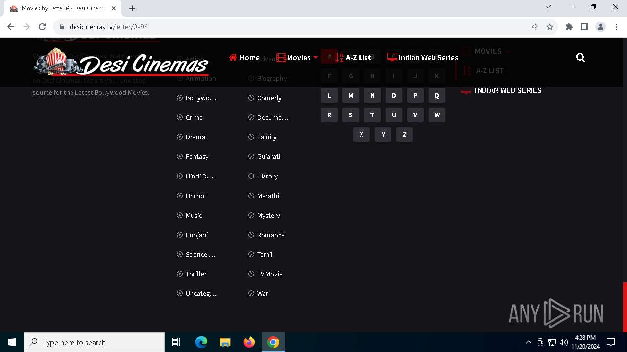Open the Crime genre link
The image size is (627, 352).
pyautogui.click(x=190, y=117)
